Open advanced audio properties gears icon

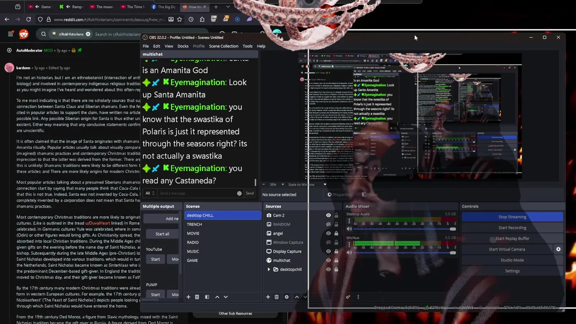tap(348, 297)
